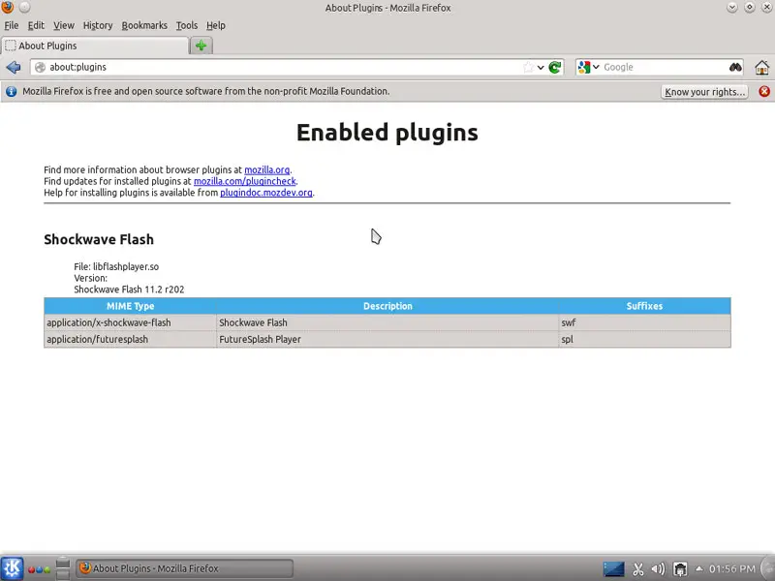Open the Help menu
The height and width of the screenshot is (581, 775).
click(215, 25)
